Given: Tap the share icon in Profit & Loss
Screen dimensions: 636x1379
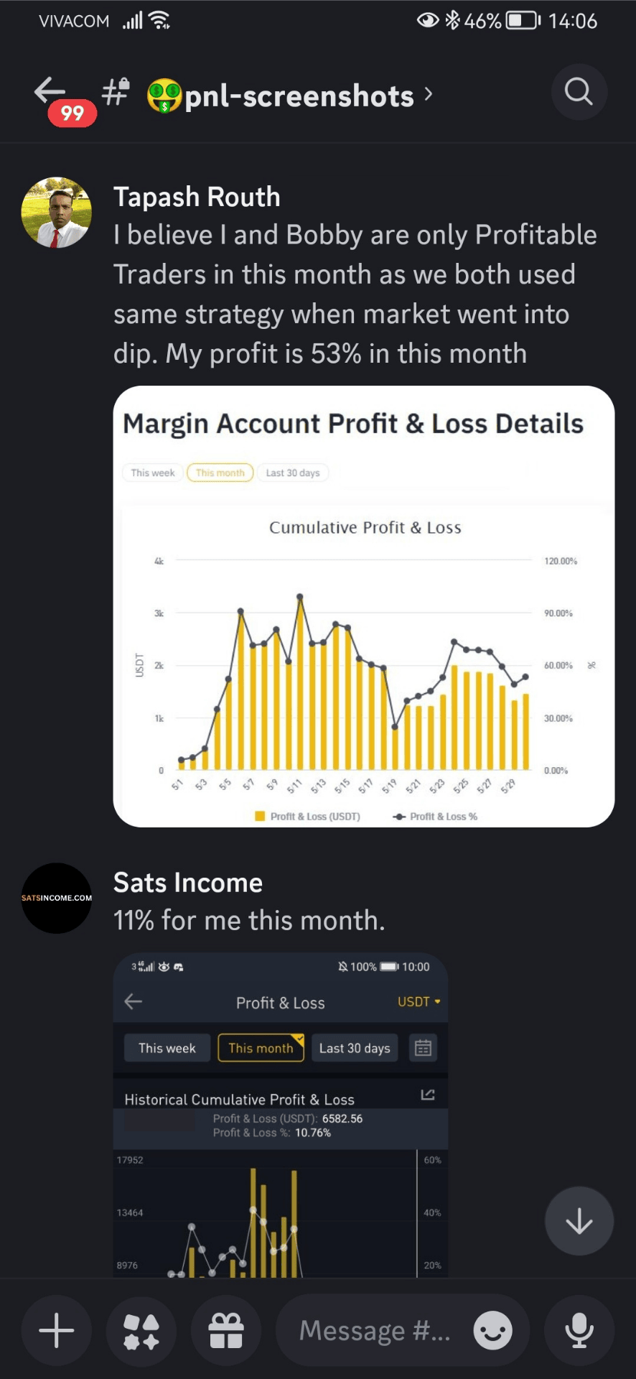Looking at the screenshot, I should 428,1095.
